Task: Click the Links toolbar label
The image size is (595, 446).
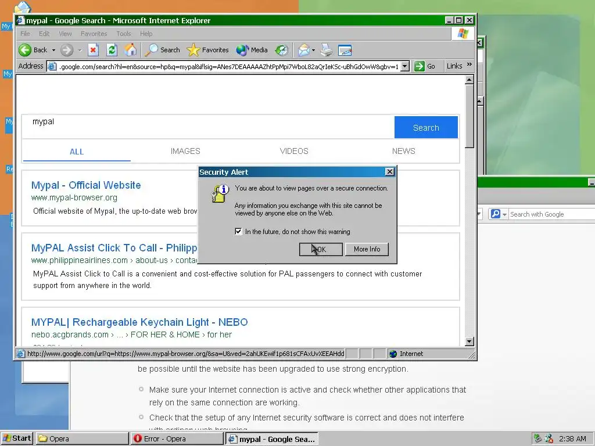Action: point(454,66)
